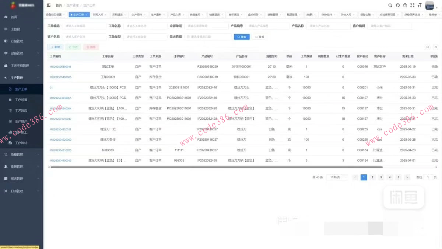
Task: Open the header search magnifier icon
Action: coord(390,6)
